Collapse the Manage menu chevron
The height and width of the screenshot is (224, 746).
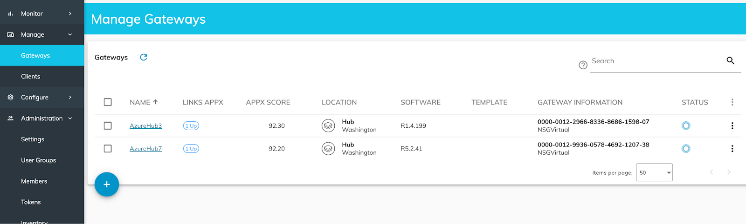point(70,34)
